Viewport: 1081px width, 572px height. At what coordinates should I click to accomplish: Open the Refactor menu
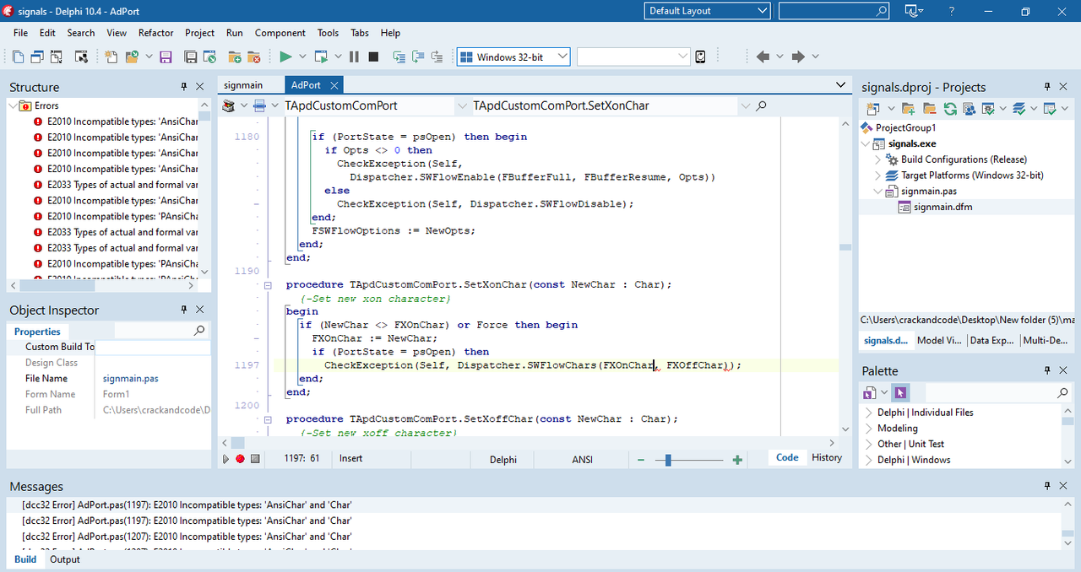(155, 33)
